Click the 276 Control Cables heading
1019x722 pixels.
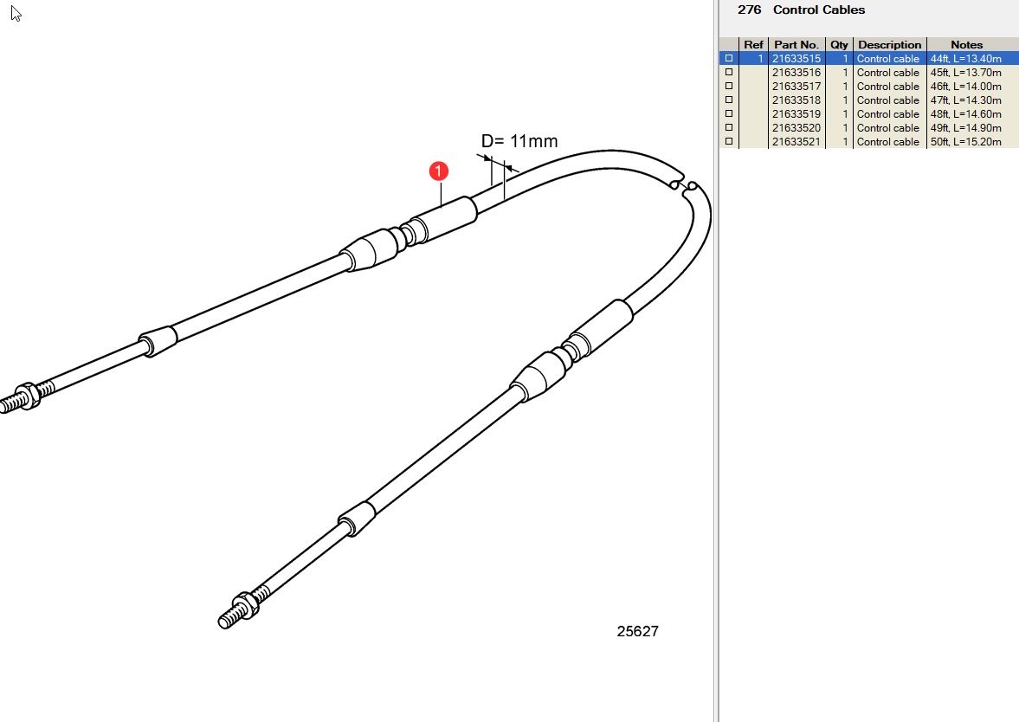tap(801, 10)
